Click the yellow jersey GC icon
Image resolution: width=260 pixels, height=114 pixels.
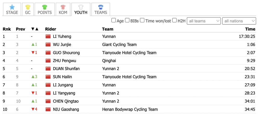[x=28, y=7]
